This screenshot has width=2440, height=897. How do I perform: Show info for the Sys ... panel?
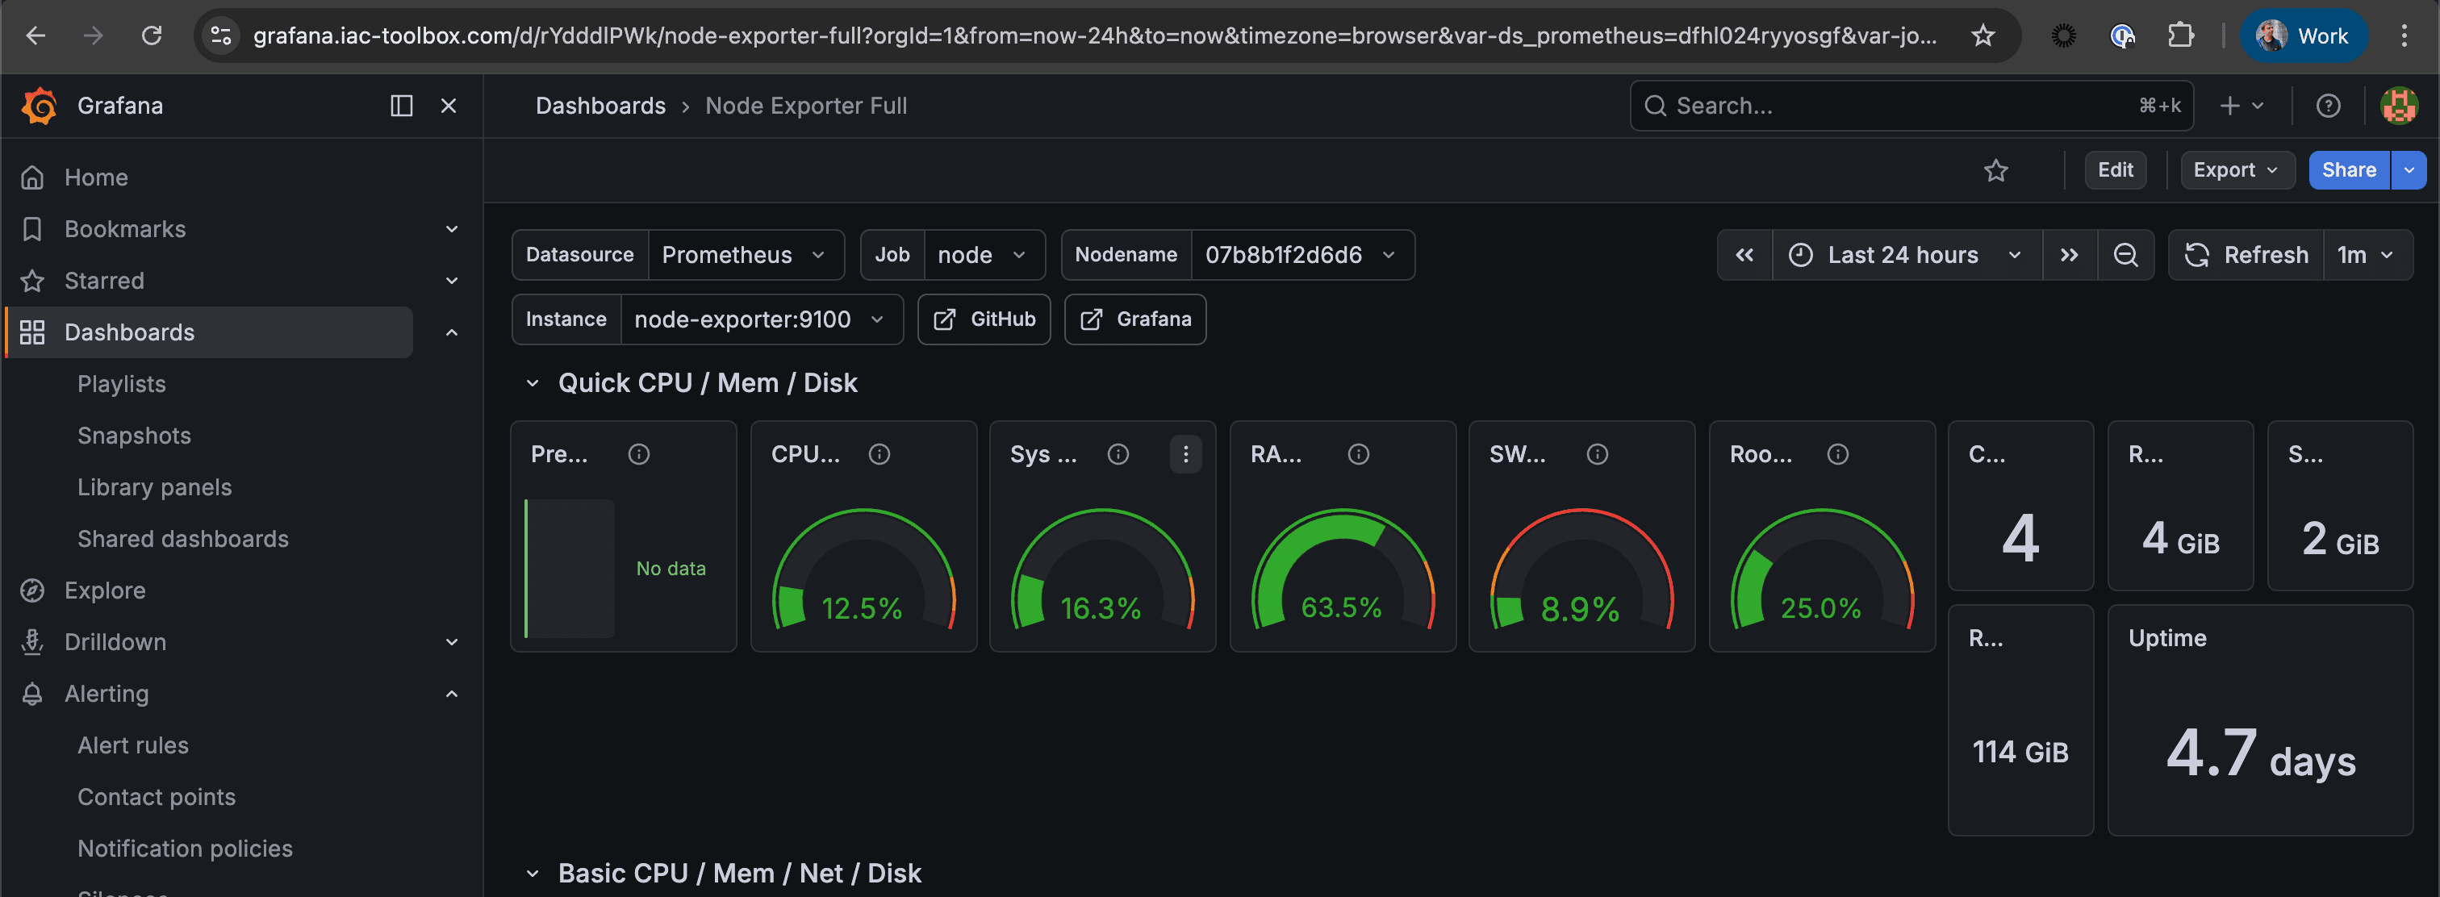pos(1118,453)
